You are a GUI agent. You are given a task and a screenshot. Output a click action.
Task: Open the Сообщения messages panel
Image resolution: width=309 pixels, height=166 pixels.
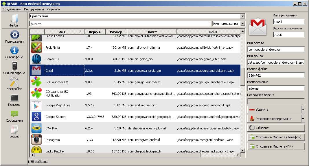point(14,116)
